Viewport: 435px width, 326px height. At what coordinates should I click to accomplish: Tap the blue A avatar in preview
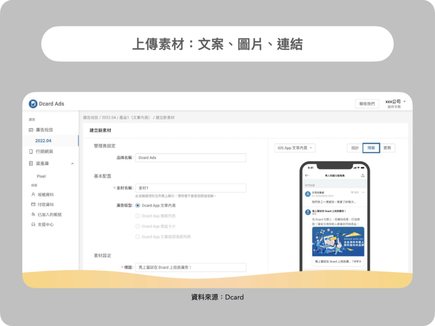(308, 194)
